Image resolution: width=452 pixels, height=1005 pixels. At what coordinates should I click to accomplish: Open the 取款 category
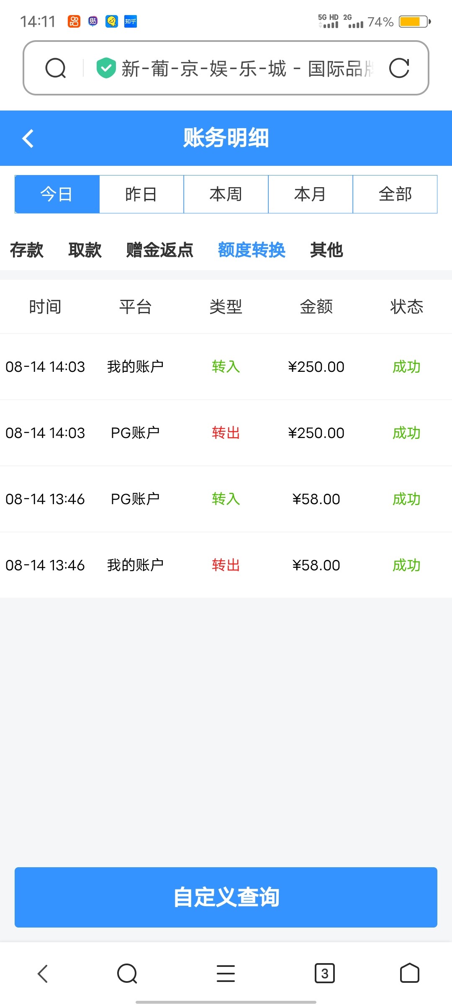click(x=85, y=250)
